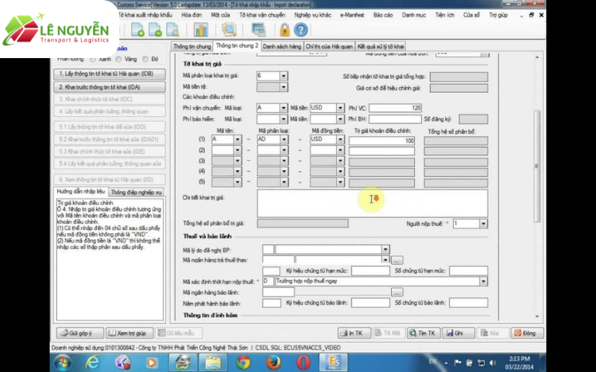Open the Windows Start orb
Screen dimensions: 596x372
coord(63,363)
